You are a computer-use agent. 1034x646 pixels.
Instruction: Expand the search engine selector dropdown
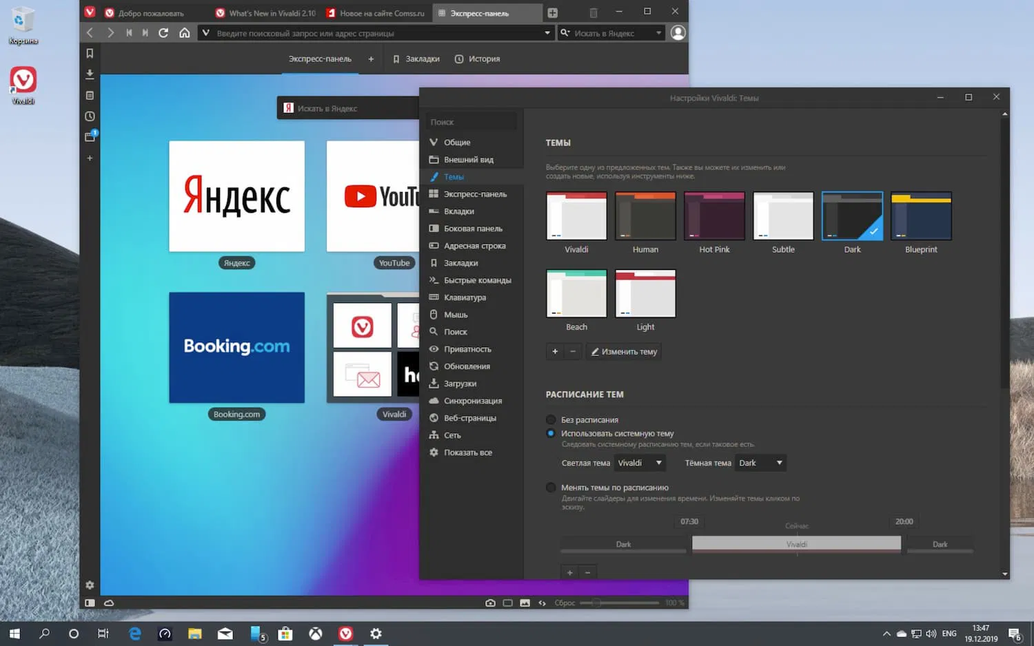pyautogui.click(x=658, y=32)
